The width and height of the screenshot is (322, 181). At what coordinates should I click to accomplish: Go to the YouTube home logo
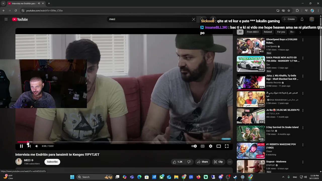click(x=20, y=19)
